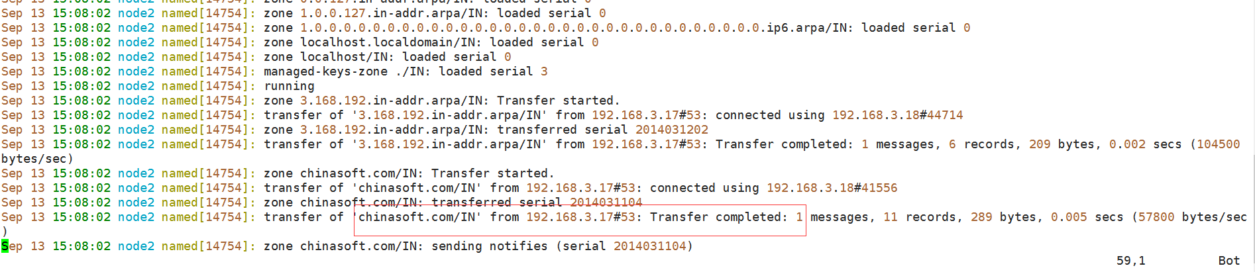Click the serial 2014031104 in parentheses
1255x272 pixels.
(x=650, y=246)
